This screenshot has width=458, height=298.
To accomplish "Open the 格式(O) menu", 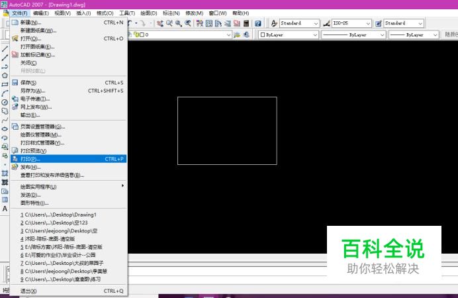I will pyautogui.click(x=105, y=13).
